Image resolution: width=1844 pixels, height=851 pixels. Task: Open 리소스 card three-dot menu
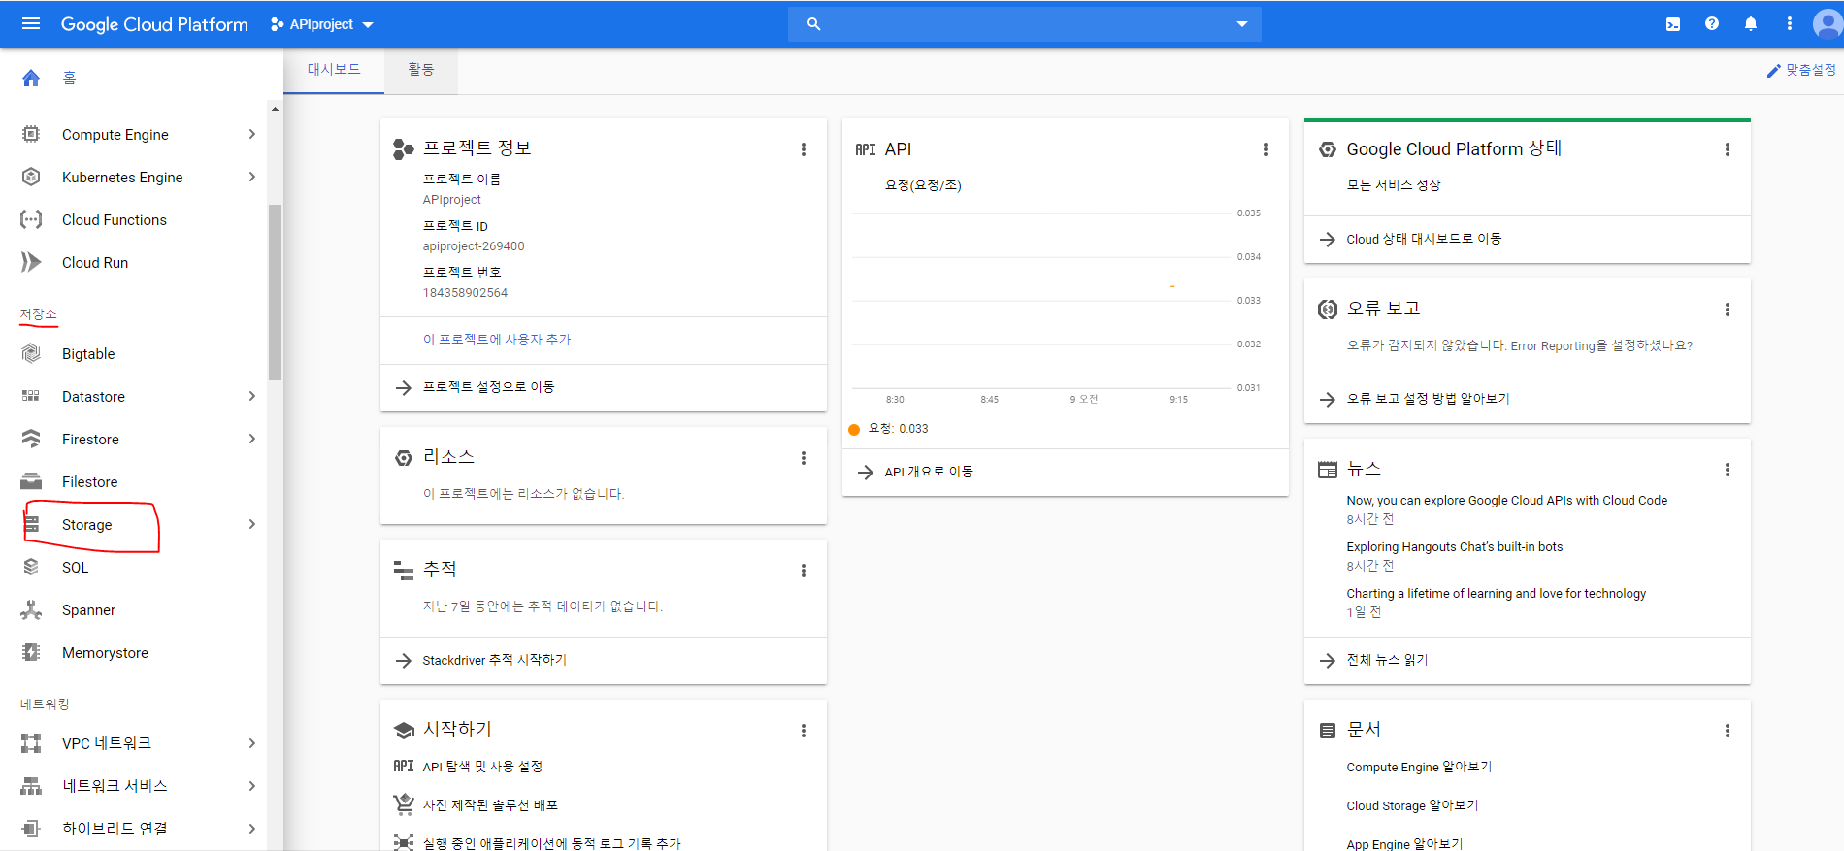coord(804,458)
